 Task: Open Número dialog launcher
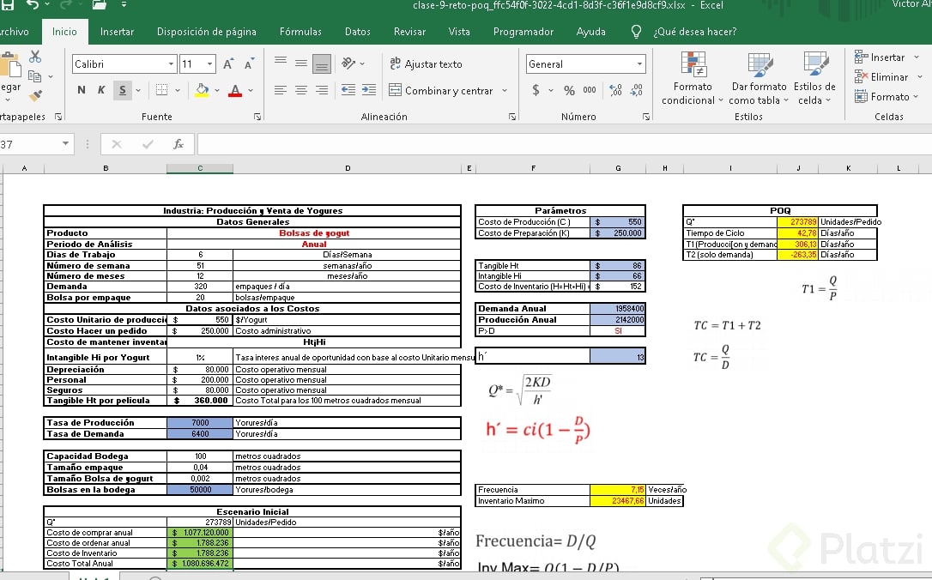click(646, 117)
